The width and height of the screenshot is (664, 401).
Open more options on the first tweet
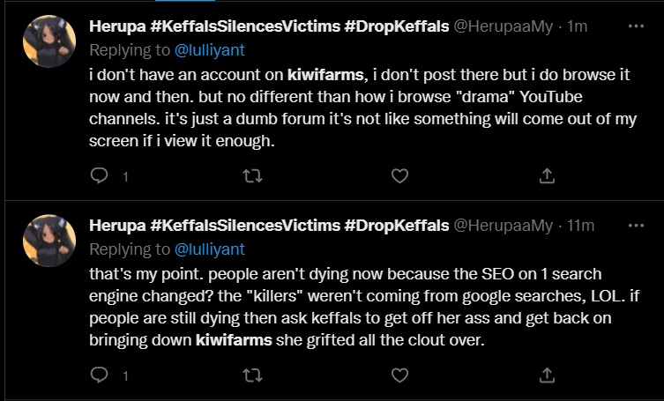coord(635,26)
